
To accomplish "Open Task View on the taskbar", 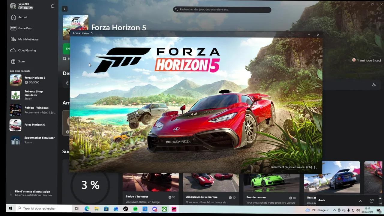I will coord(77,209).
